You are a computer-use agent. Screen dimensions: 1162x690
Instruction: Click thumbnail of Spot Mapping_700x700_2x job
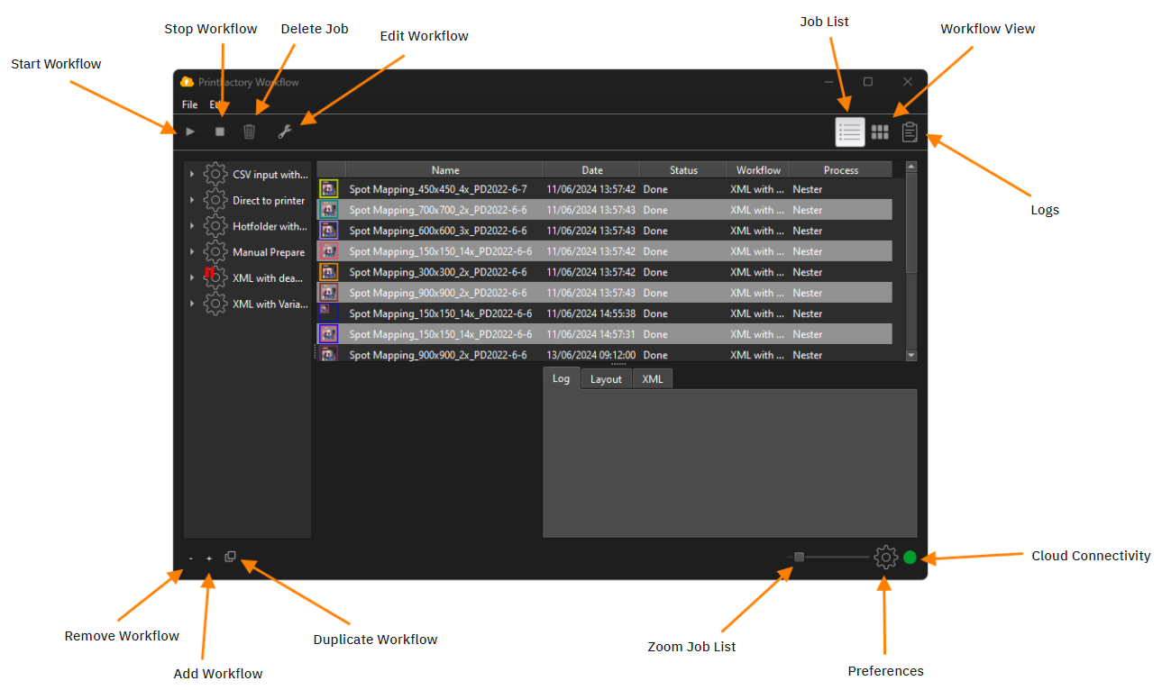(x=329, y=210)
